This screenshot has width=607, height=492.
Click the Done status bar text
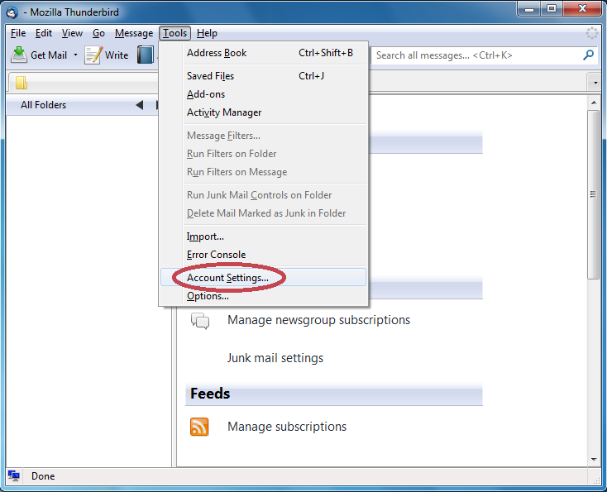coord(43,476)
